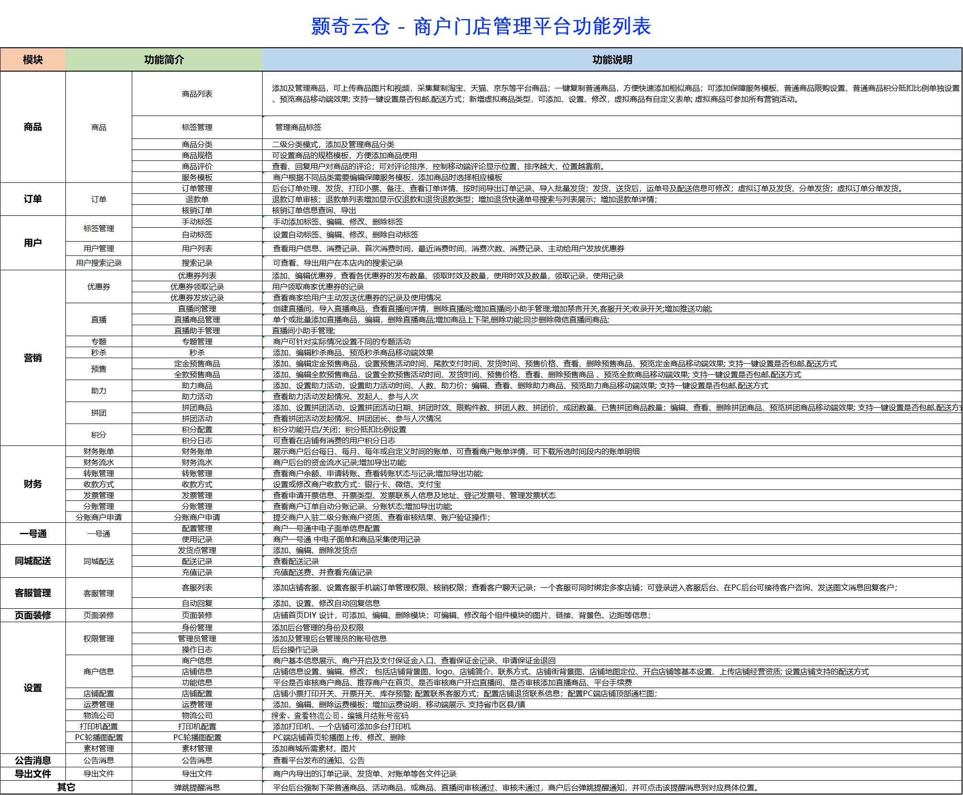Select the 弹跳提醒消息 cell
This screenshot has height=795, width=963.
click(197, 788)
